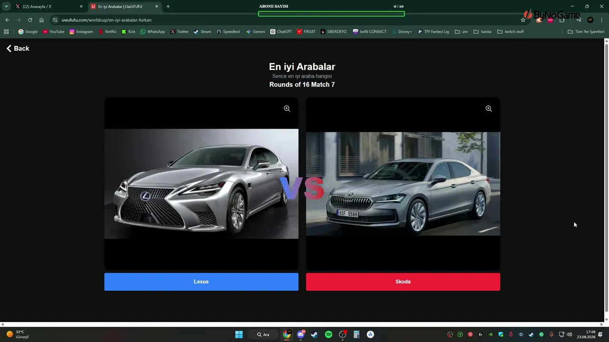The width and height of the screenshot is (609, 342).
Task: Open the WhatsApp bookmark
Action: click(x=153, y=32)
